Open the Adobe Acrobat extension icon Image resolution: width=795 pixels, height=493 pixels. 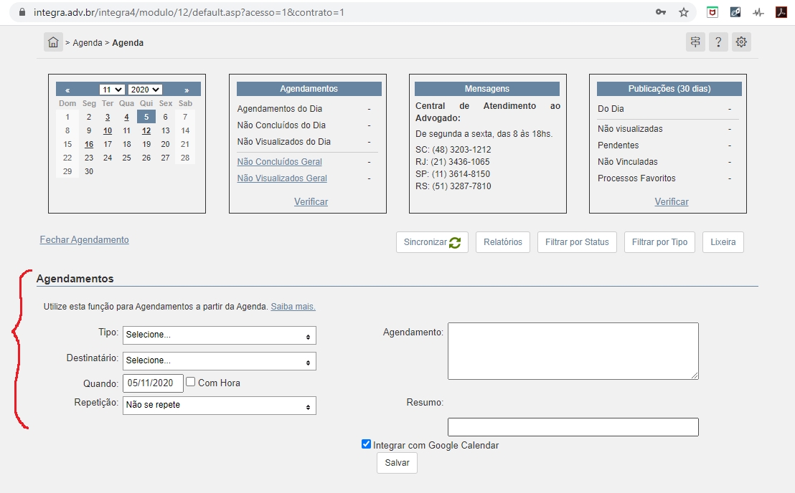point(781,12)
